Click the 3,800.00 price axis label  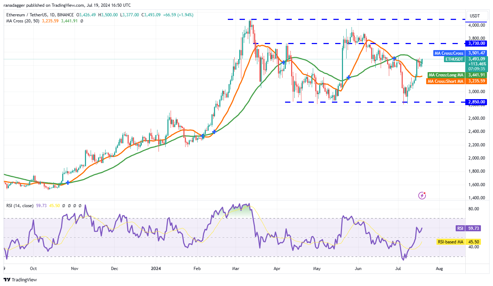[x=477, y=38]
